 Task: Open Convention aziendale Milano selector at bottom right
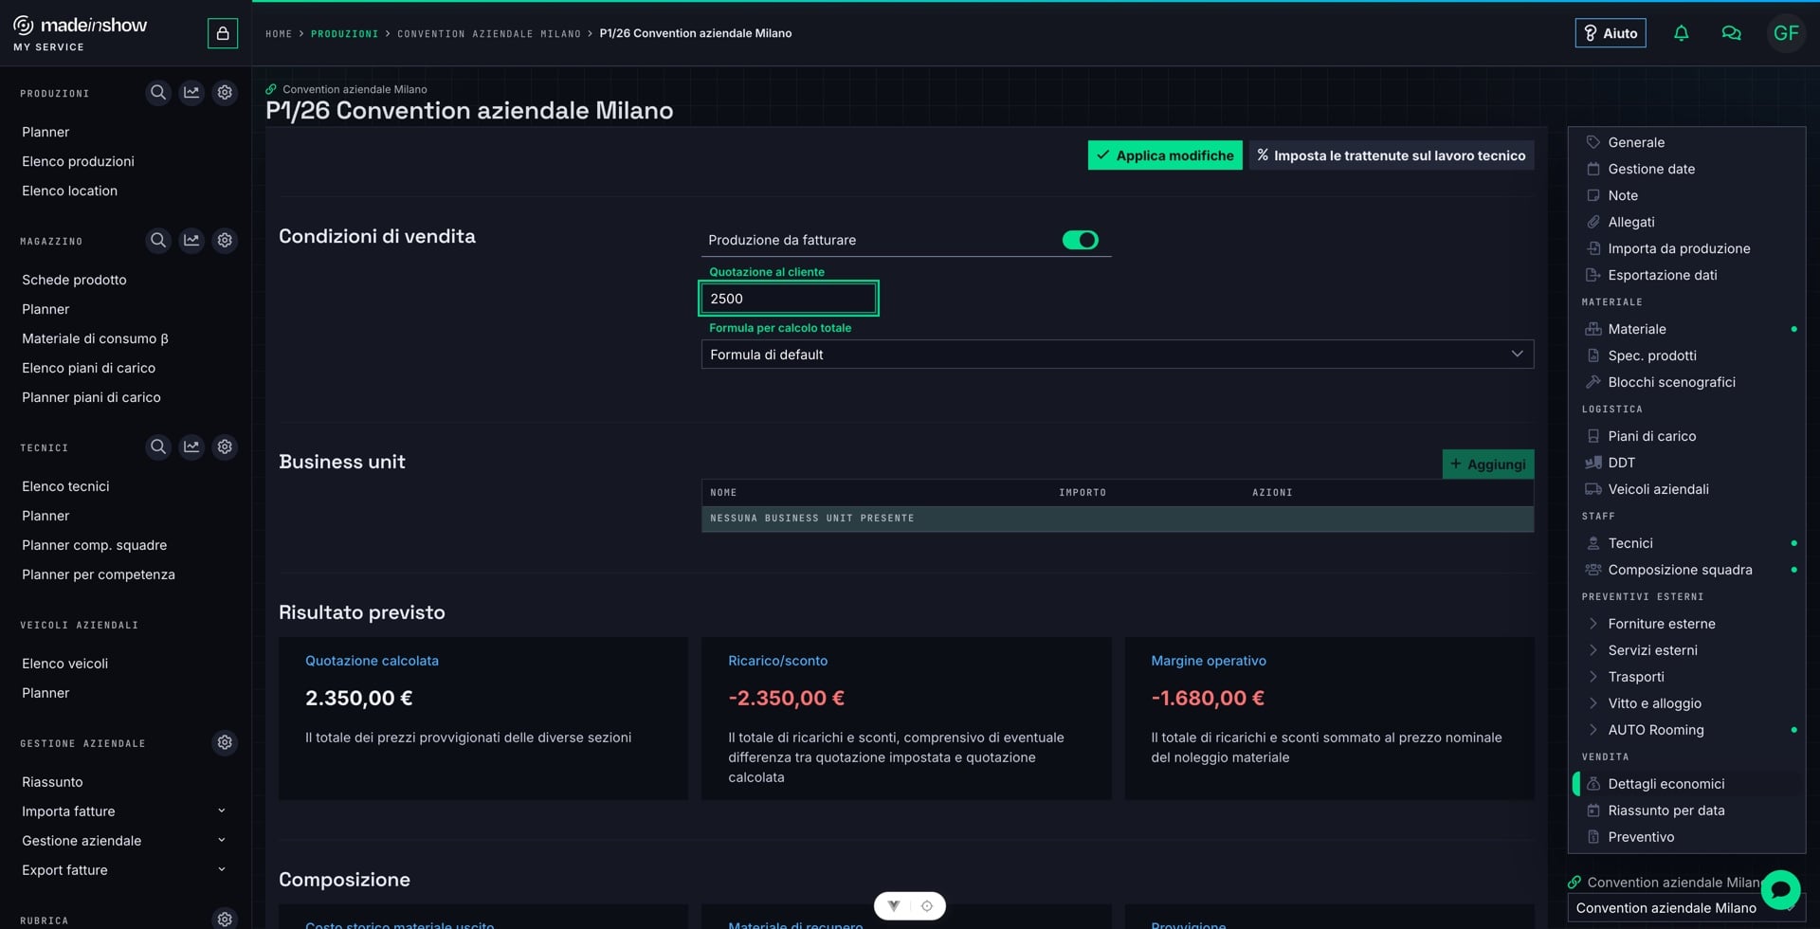click(1685, 908)
